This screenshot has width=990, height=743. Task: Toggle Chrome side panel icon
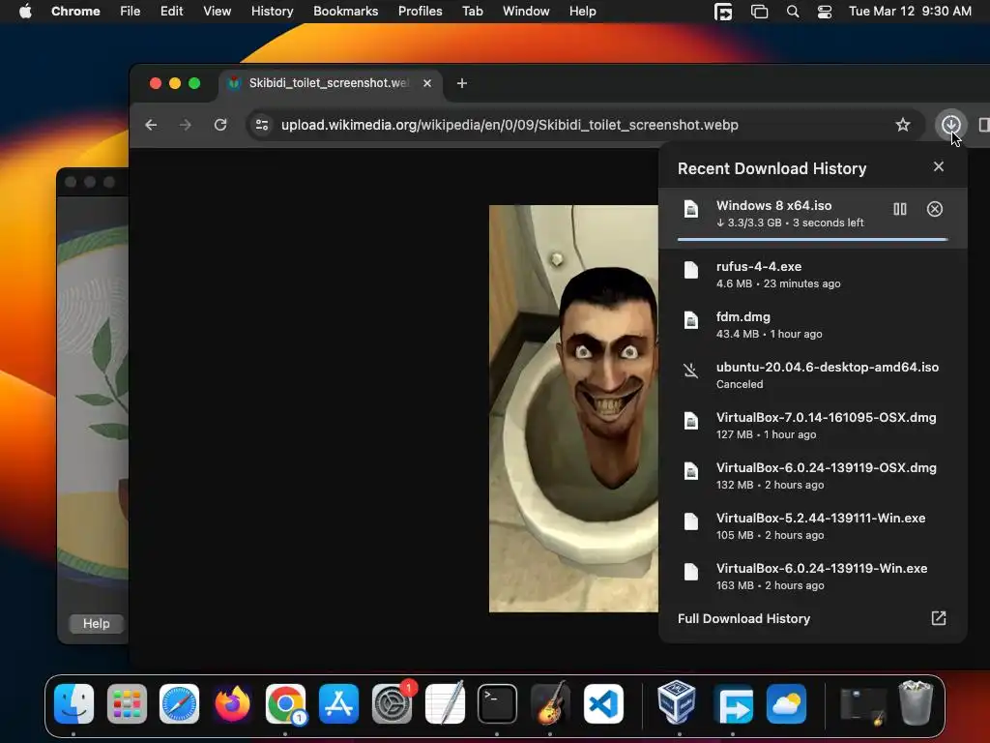[983, 125]
